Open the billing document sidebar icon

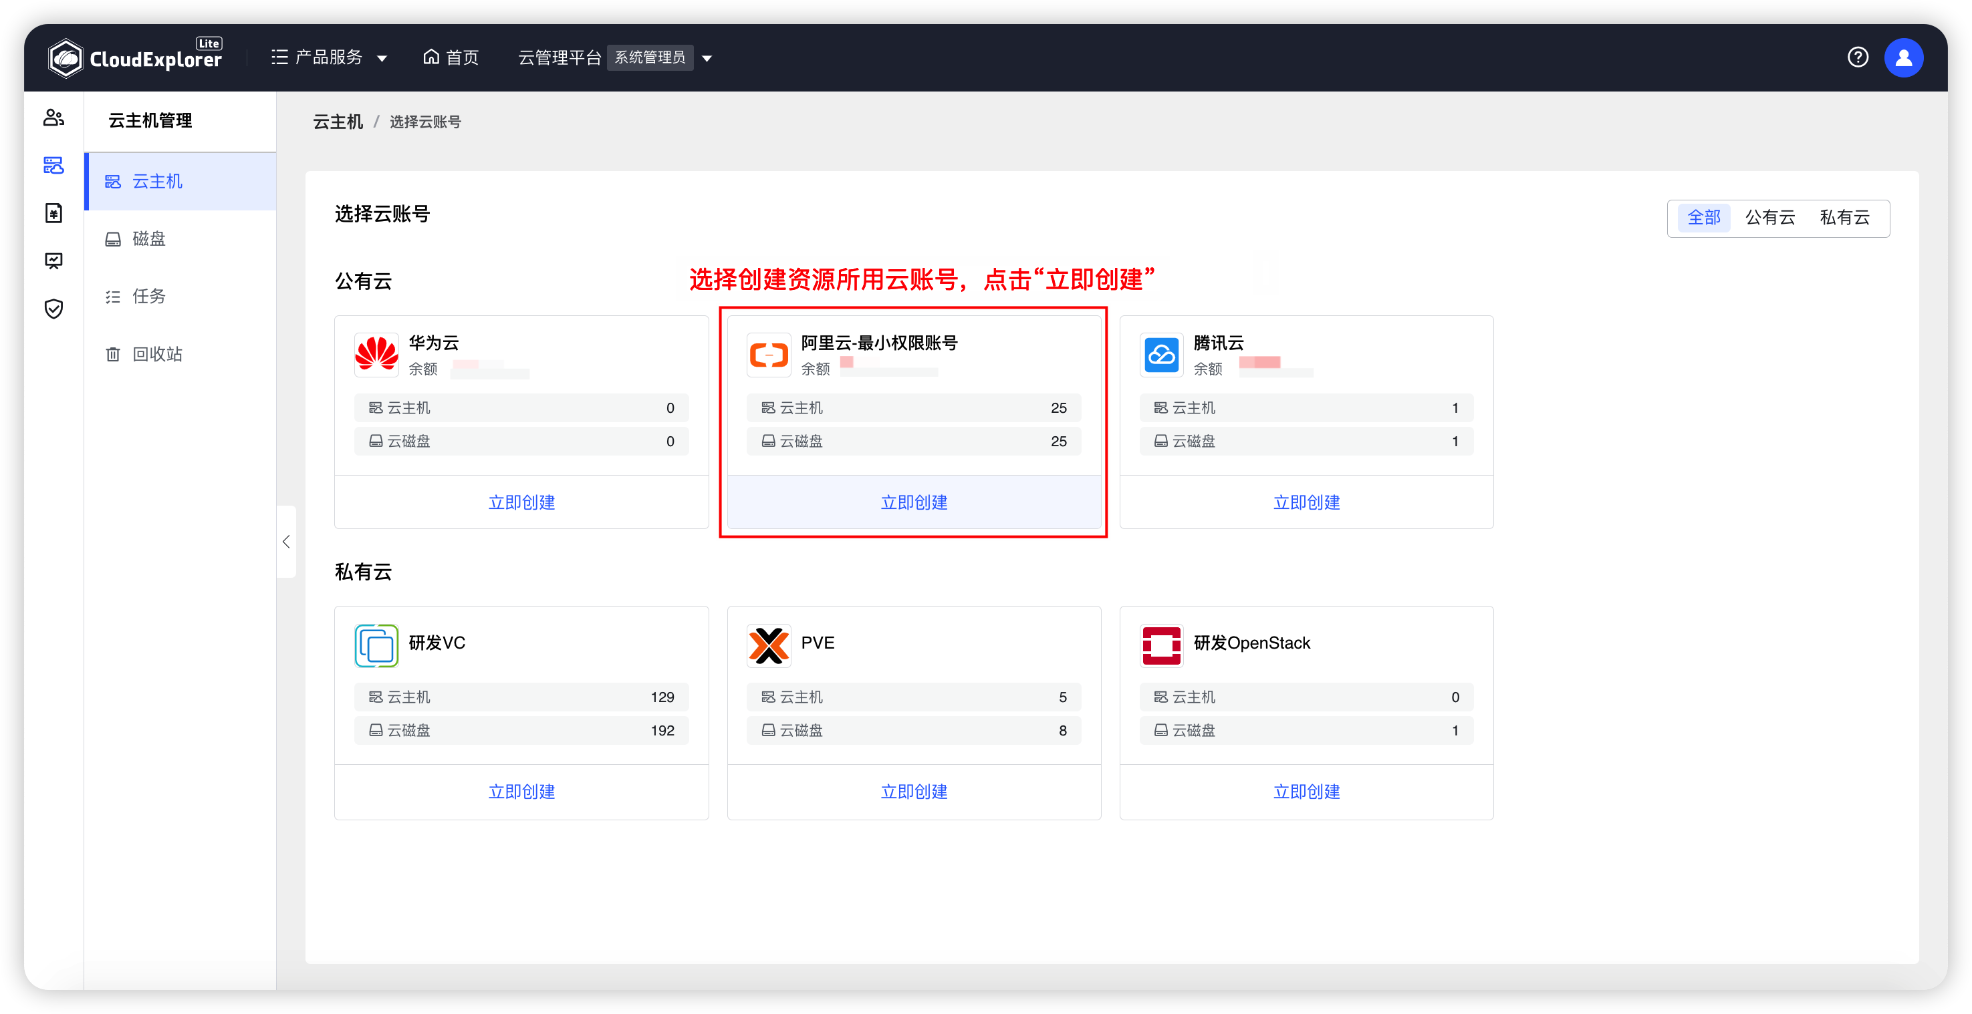53,212
